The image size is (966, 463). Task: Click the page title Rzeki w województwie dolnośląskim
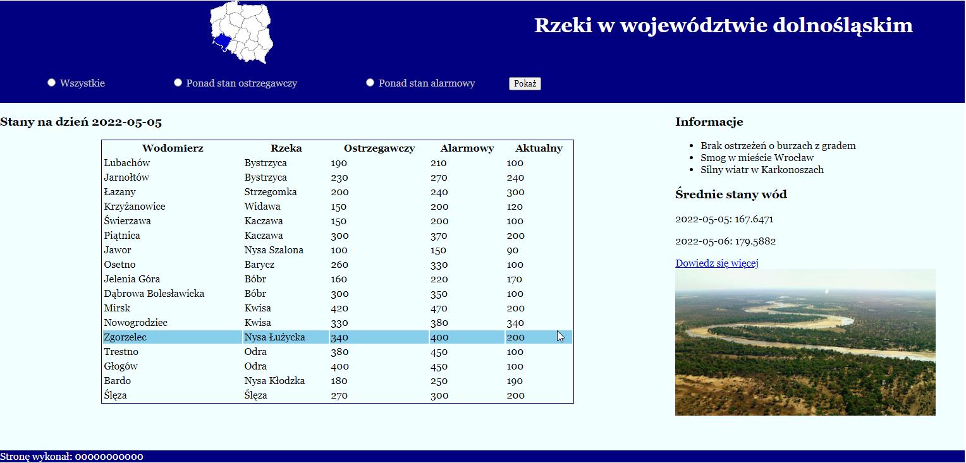(x=723, y=25)
